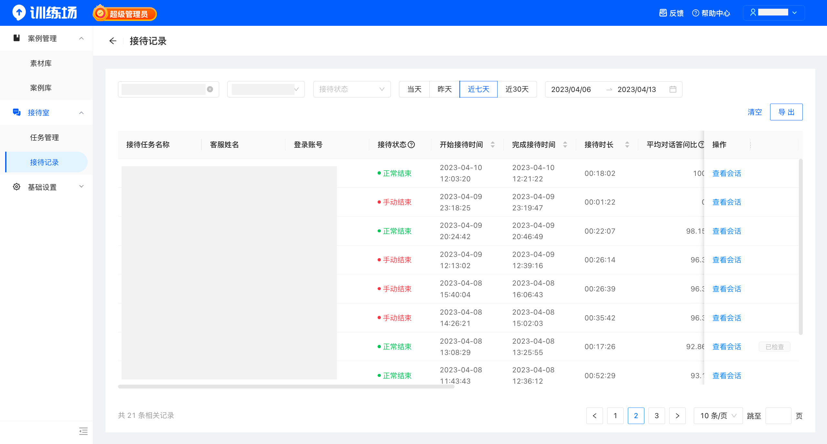Select the 近七天 date range
The image size is (827, 444).
click(x=478, y=89)
